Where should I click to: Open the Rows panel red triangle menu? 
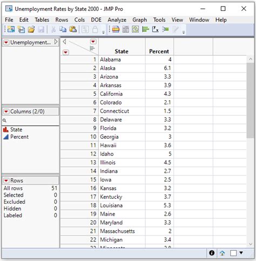coord(6,180)
